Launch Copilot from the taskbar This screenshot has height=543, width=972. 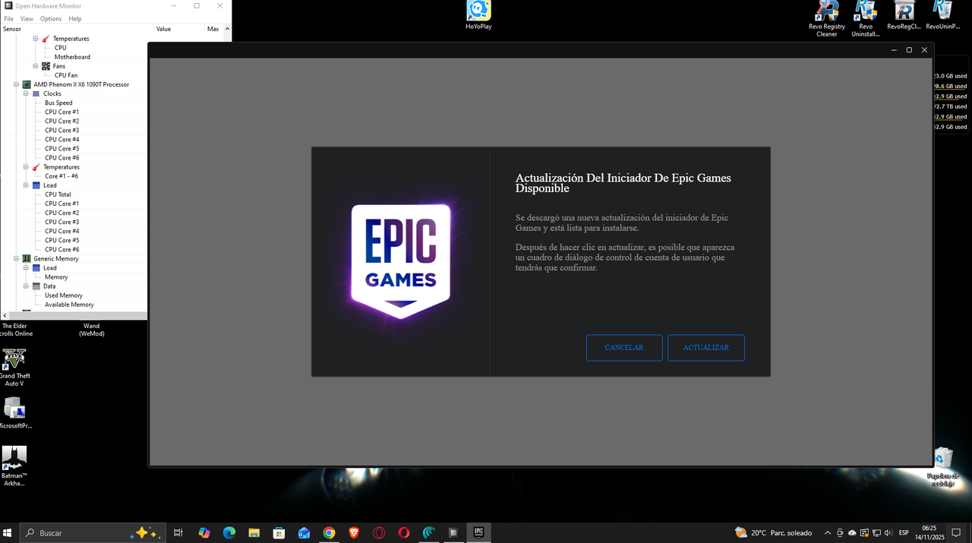[x=204, y=533]
